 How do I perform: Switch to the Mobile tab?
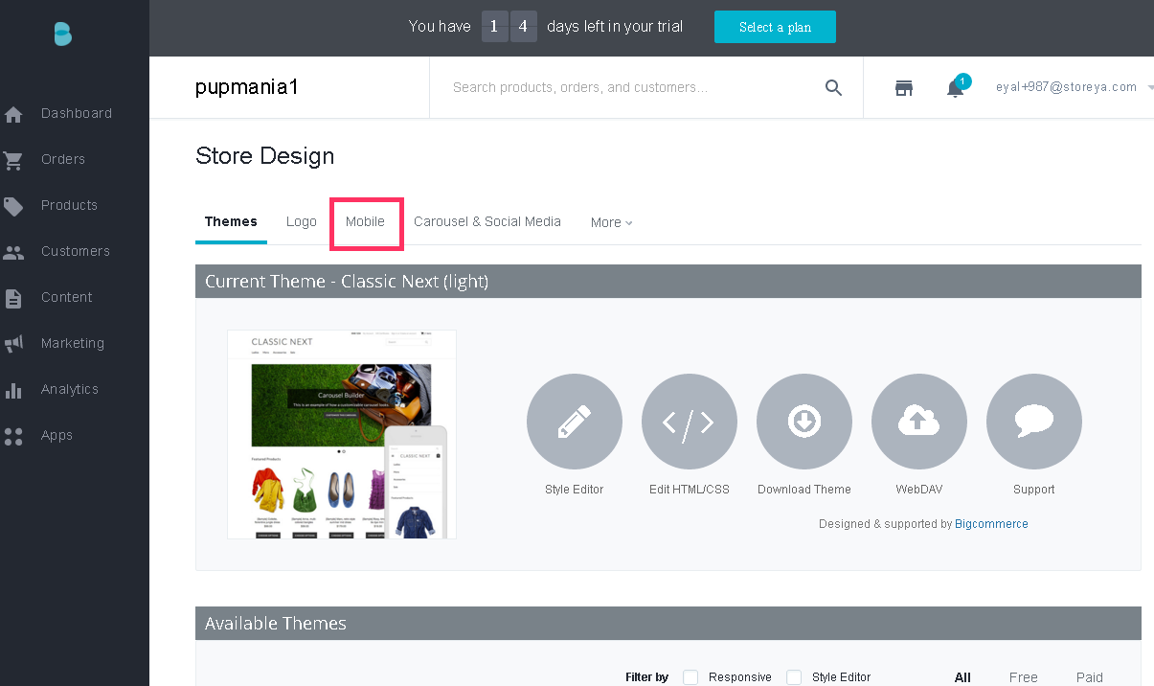pos(365,221)
